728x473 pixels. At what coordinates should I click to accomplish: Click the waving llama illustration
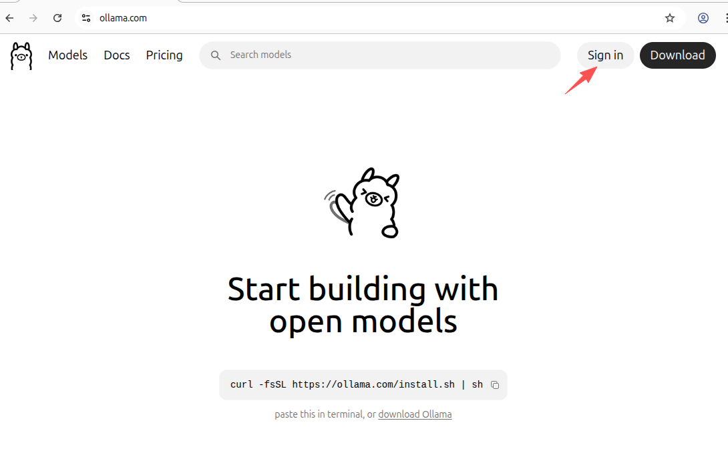tap(362, 203)
